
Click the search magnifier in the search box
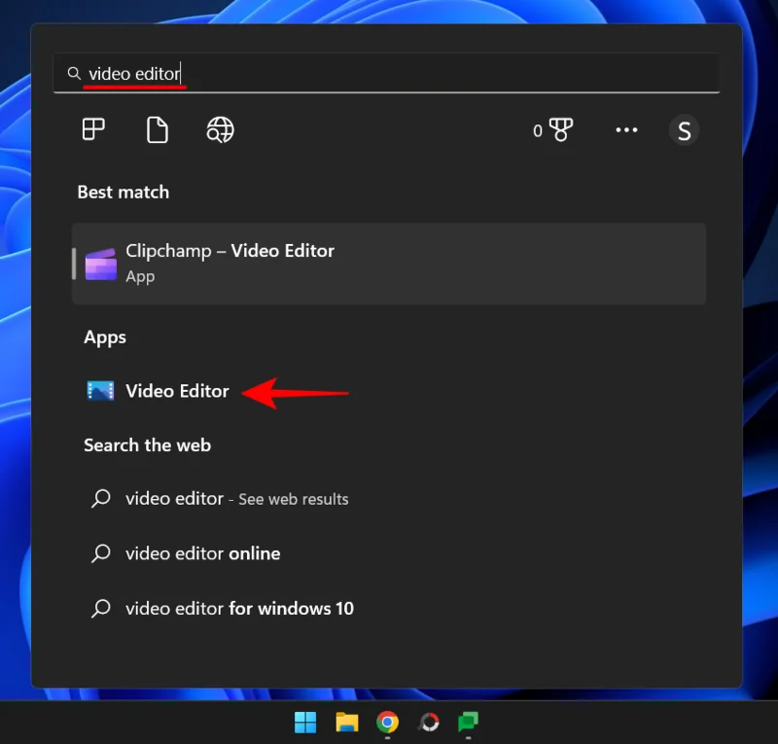coord(73,73)
